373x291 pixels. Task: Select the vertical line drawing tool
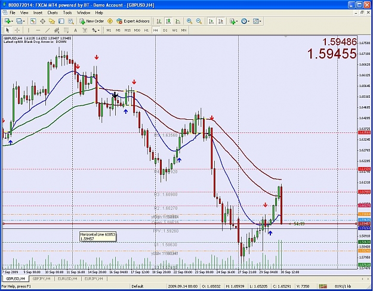29,30
